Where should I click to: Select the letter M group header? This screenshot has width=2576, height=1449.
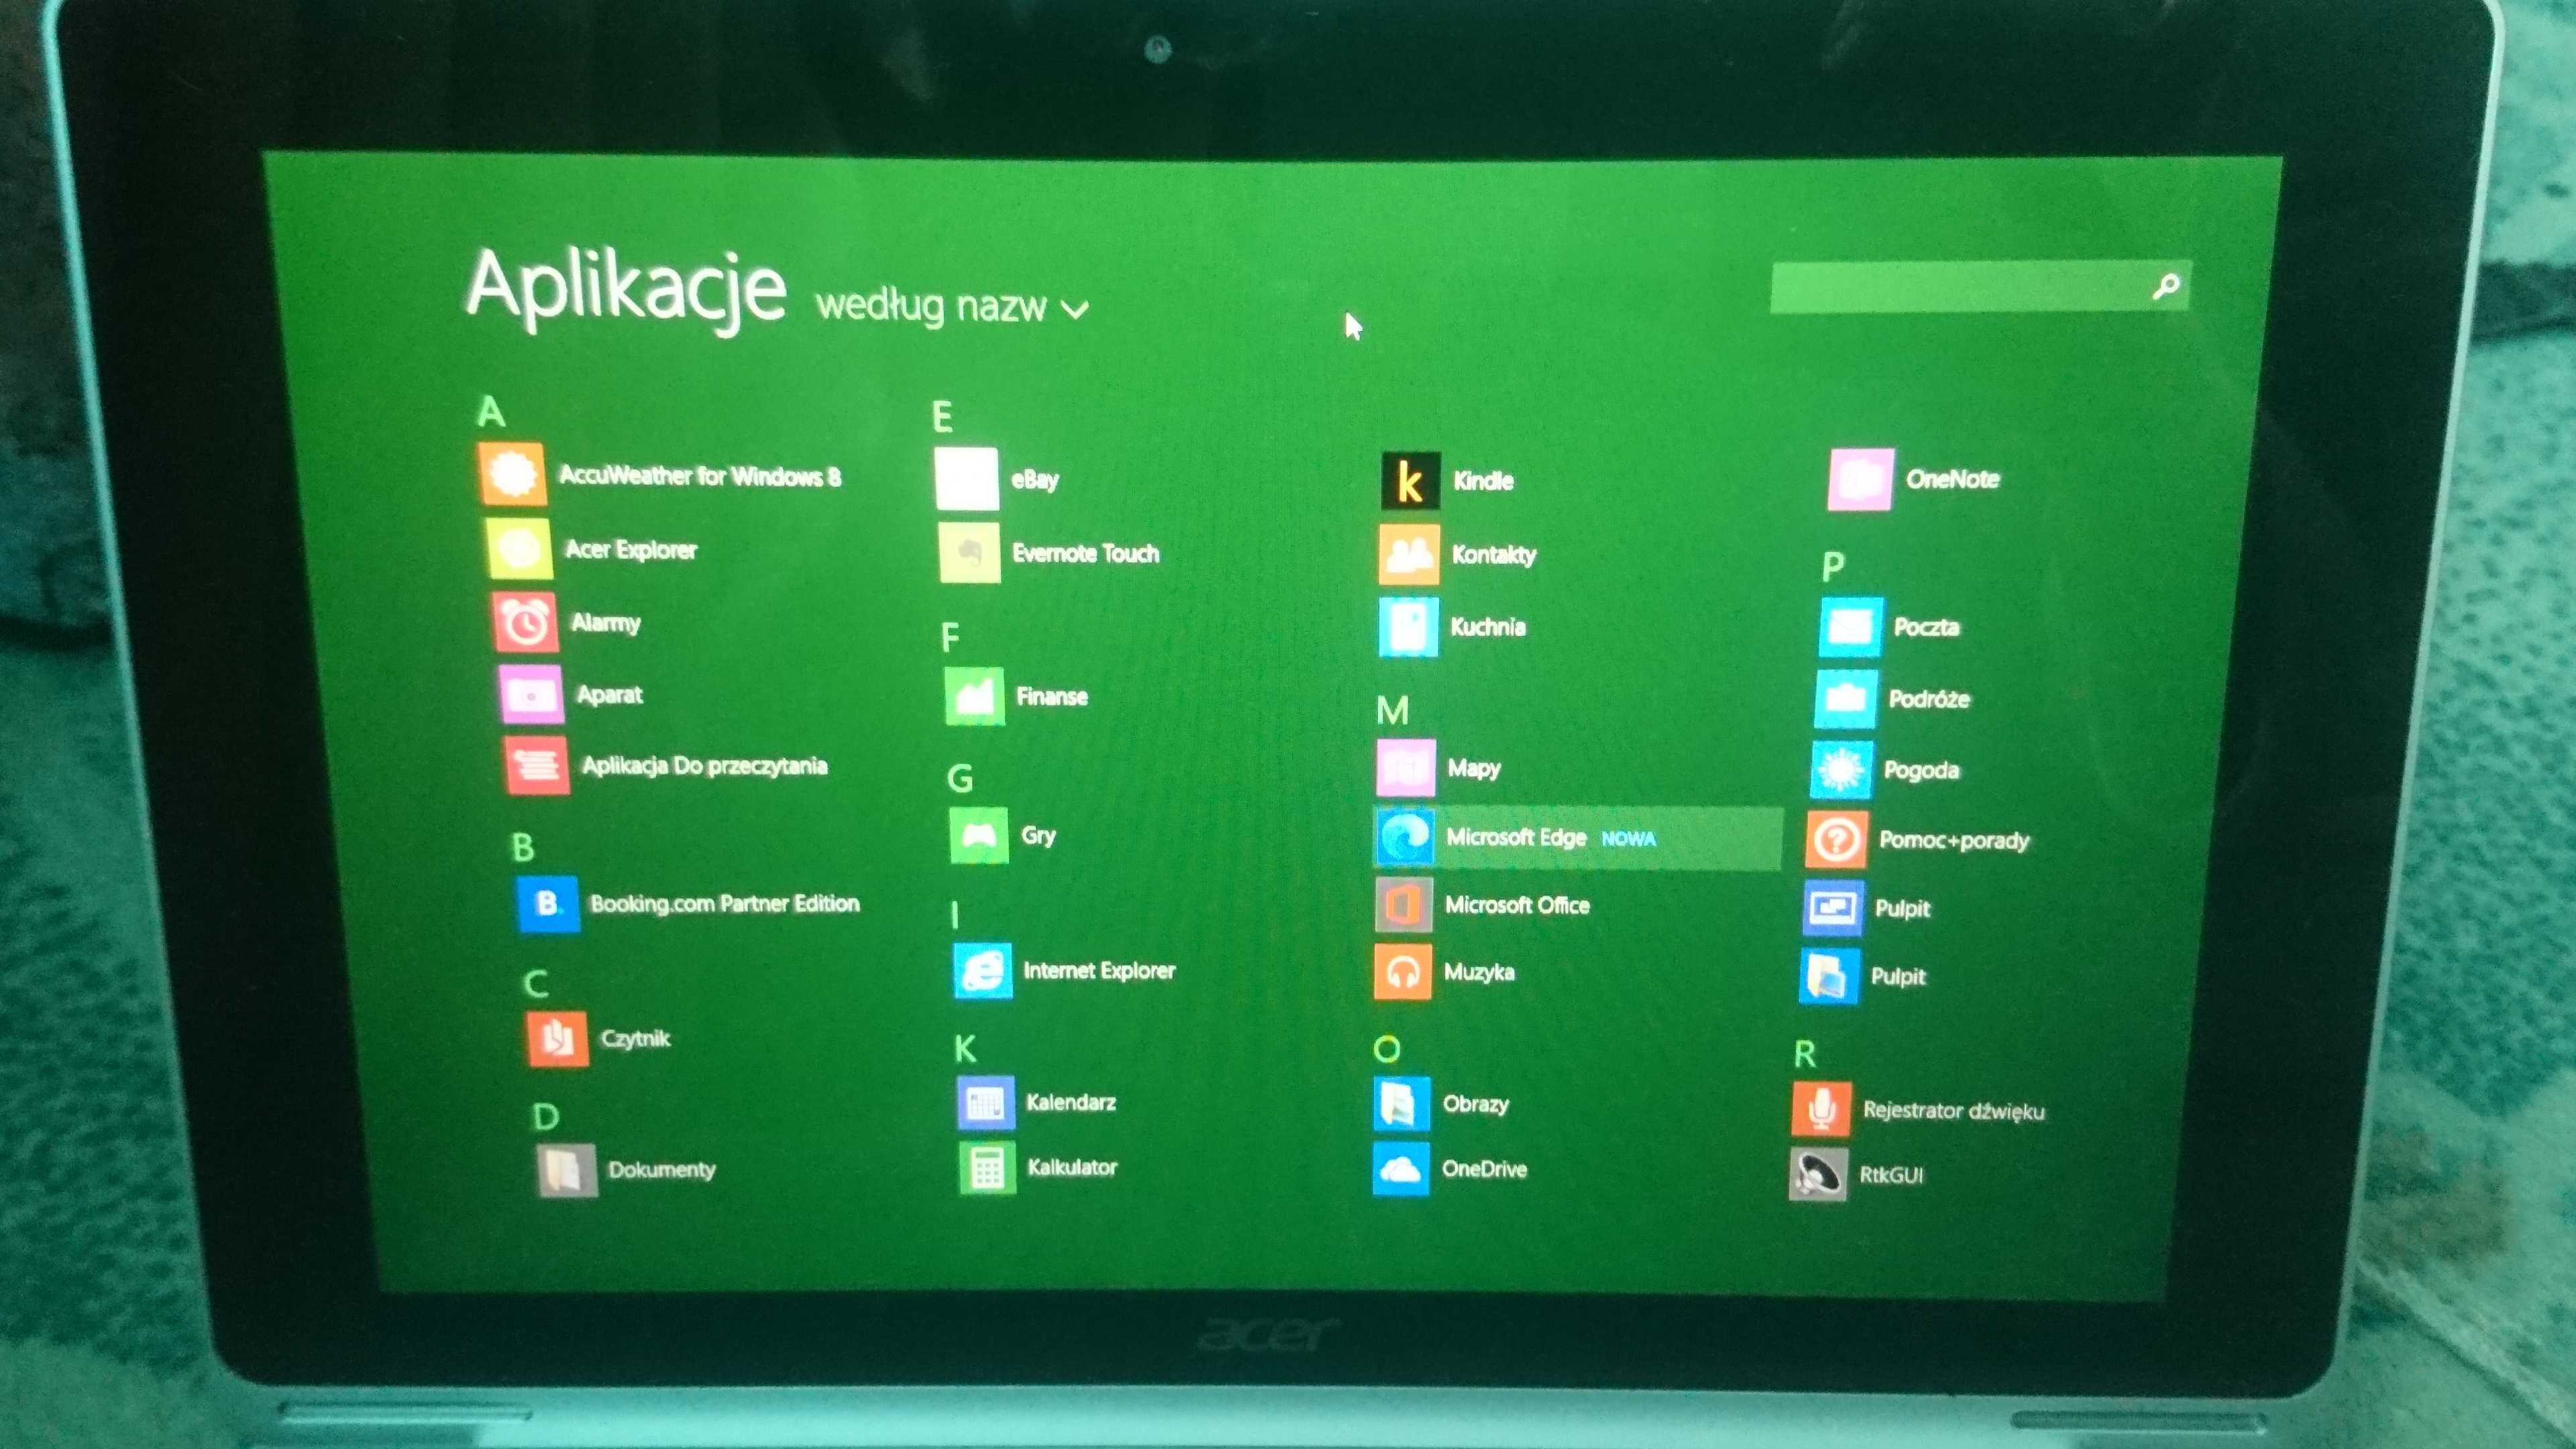(1392, 710)
